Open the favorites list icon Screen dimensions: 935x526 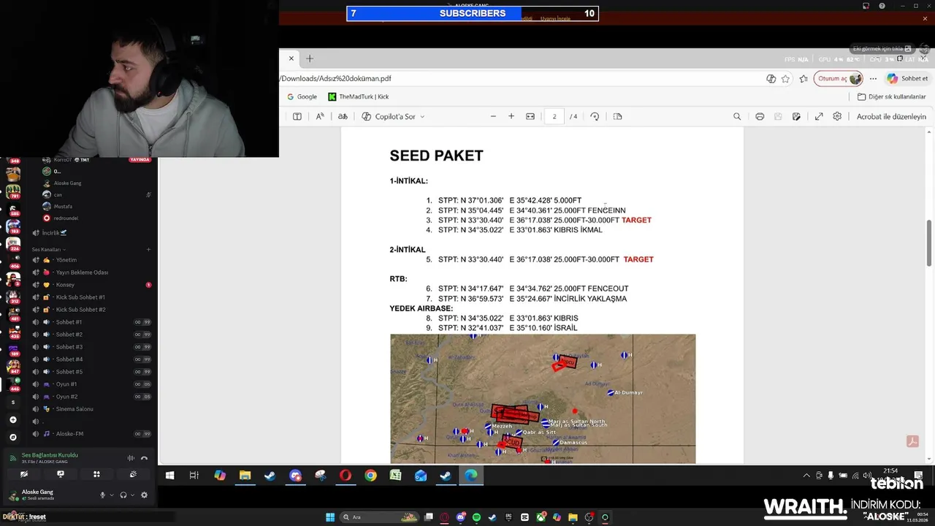pyautogui.click(x=804, y=79)
